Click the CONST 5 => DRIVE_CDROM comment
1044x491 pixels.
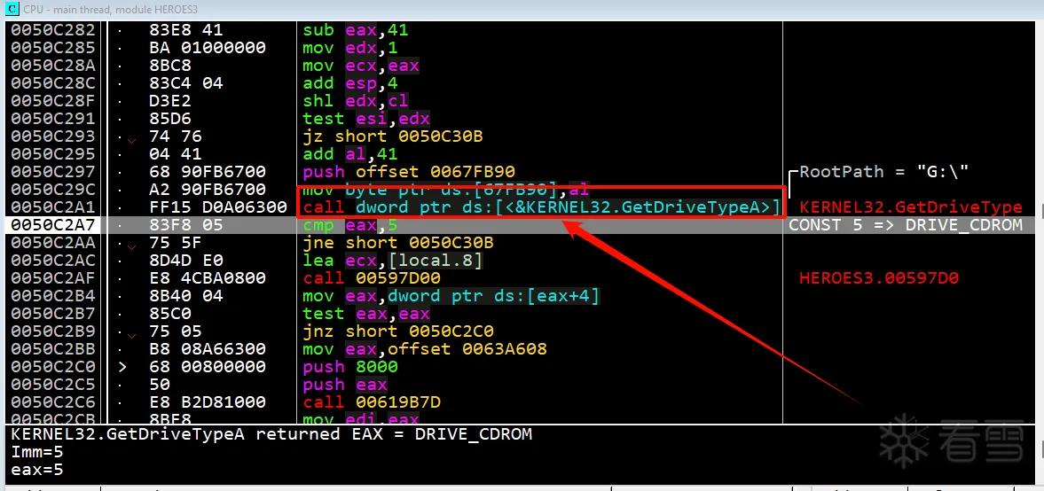pyautogui.click(x=905, y=225)
